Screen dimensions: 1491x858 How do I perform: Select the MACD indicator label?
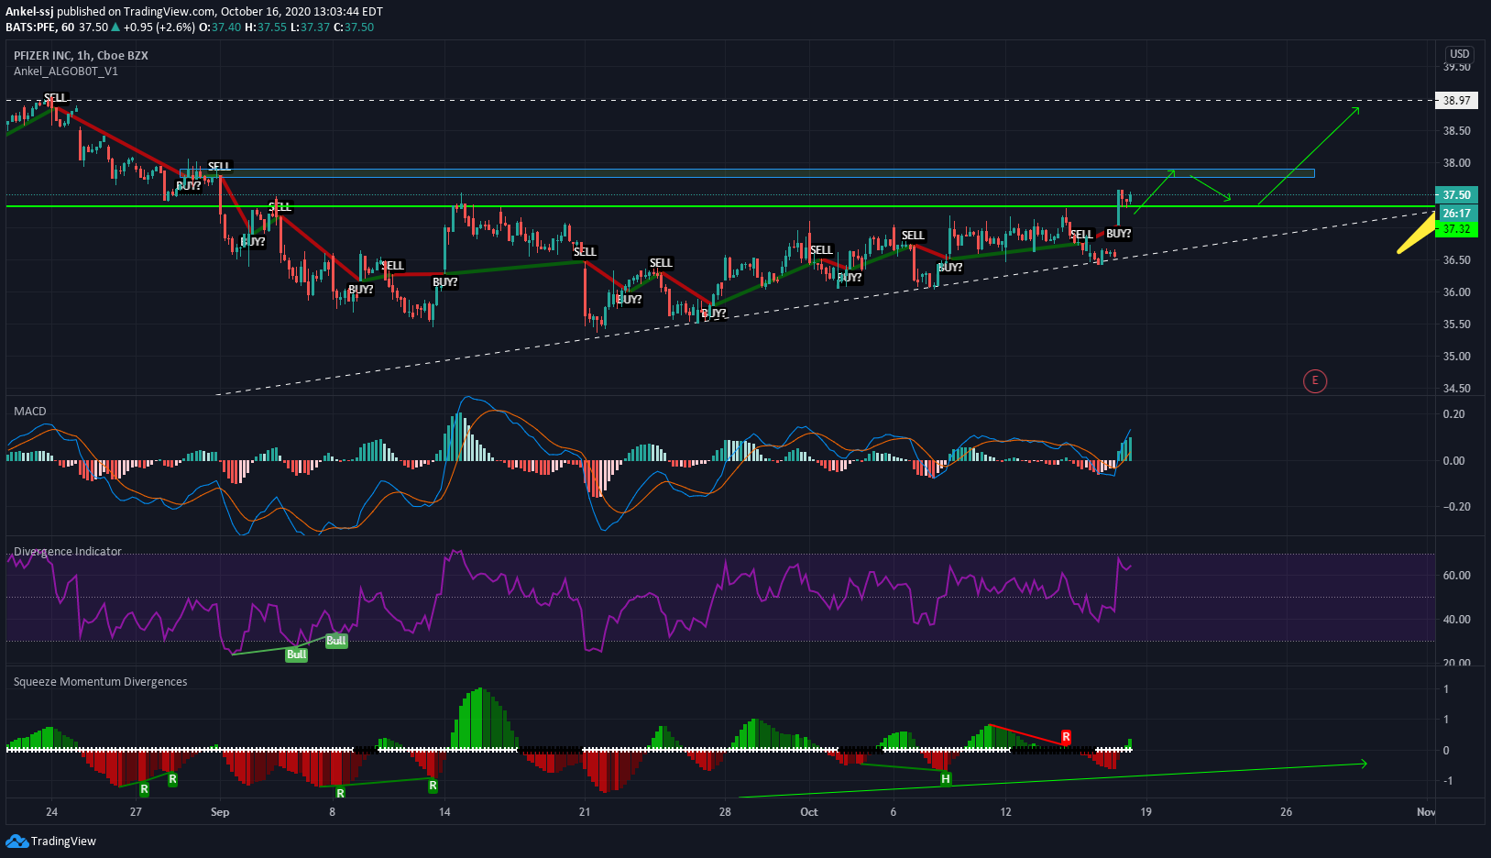pyautogui.click(x=30, y=411)
